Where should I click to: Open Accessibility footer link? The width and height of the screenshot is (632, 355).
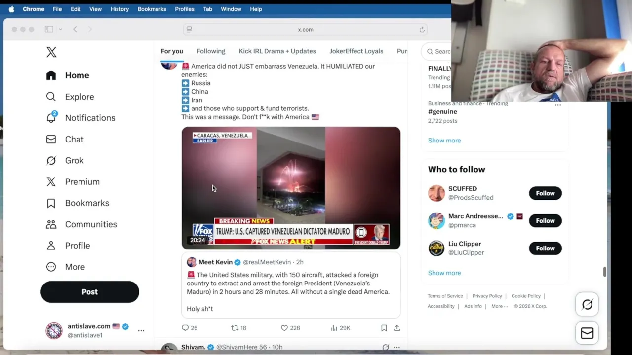point(441,306)
